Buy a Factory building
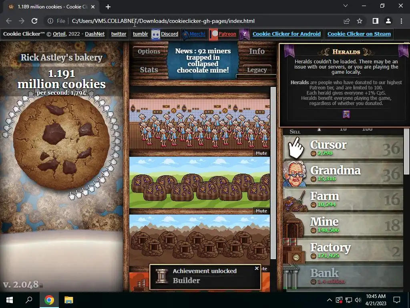Image resolution: width=410 pixels, height=308 pixels. point(343,251)
